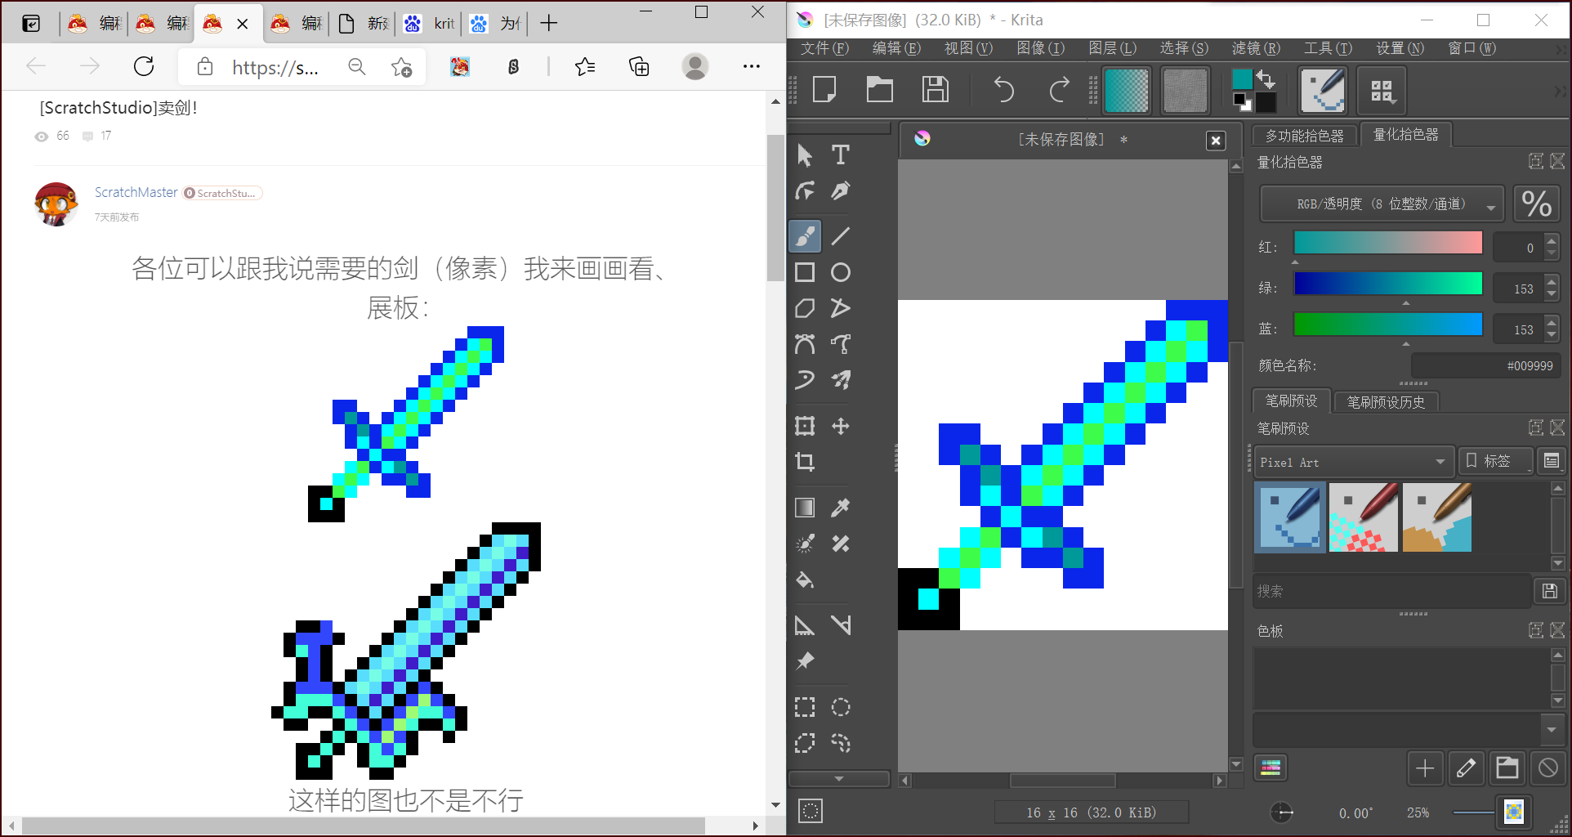Click the color hex name field
The width and height of the screenshot is (1572, 837).
(1485, 365)
